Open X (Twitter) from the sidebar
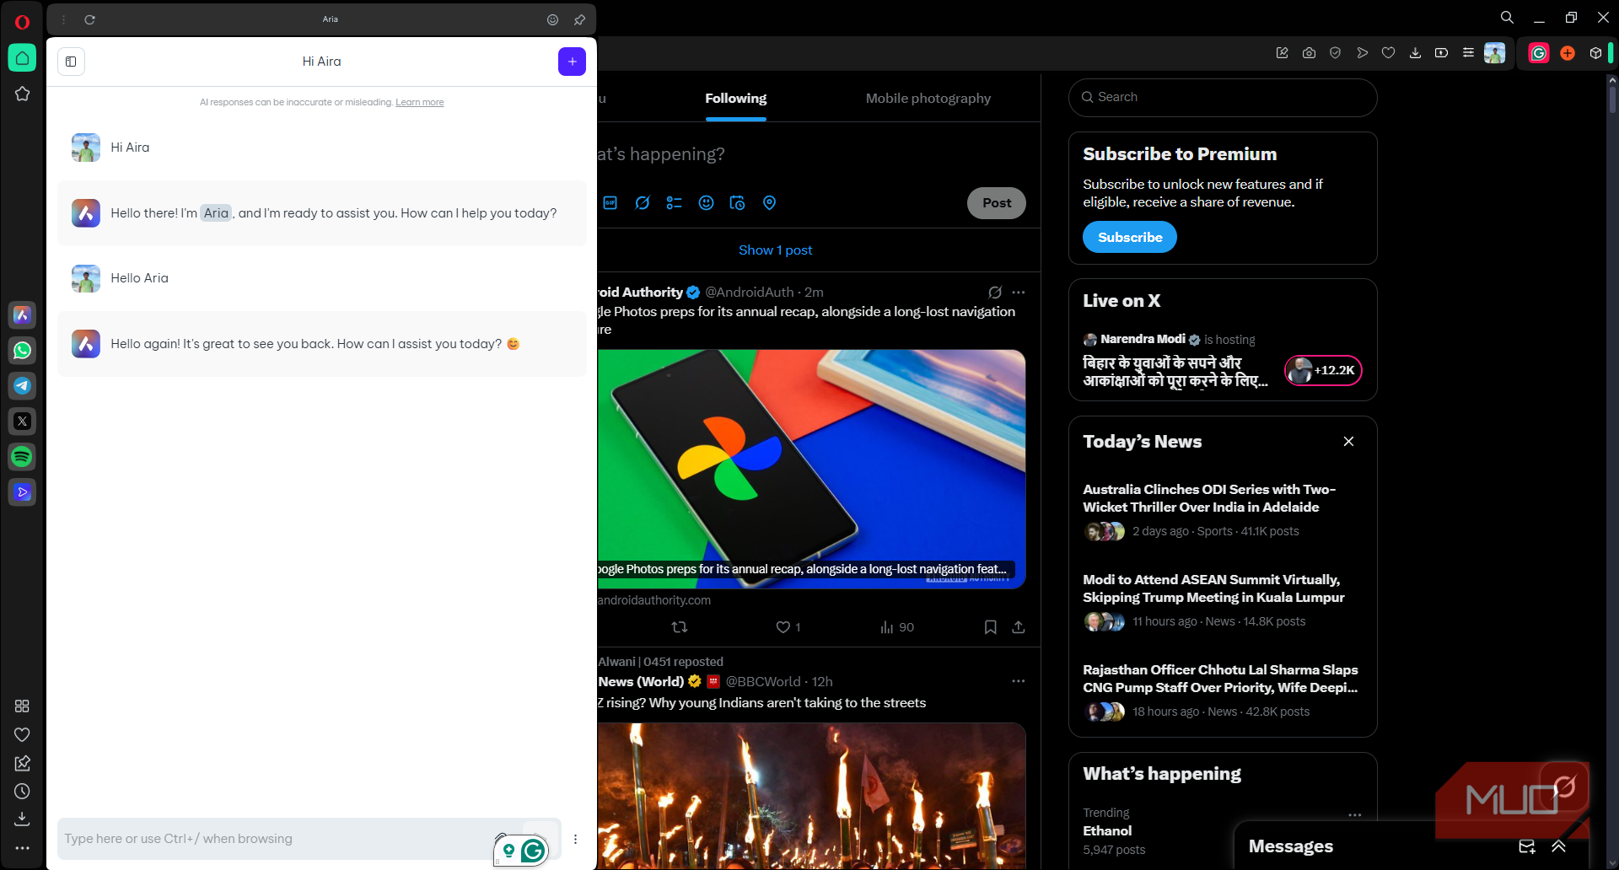The height and width of the screenshot is (870, 1619). pos(22,422)
